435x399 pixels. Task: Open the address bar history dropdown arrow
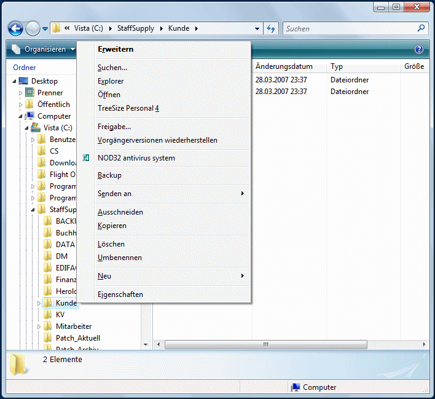pos(257,29)
